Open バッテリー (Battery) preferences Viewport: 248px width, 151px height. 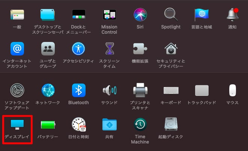coord(48,125)
